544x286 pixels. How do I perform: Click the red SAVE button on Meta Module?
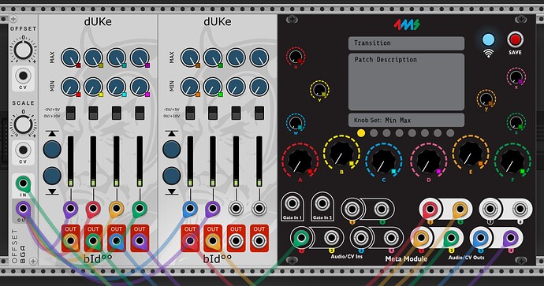515,39
